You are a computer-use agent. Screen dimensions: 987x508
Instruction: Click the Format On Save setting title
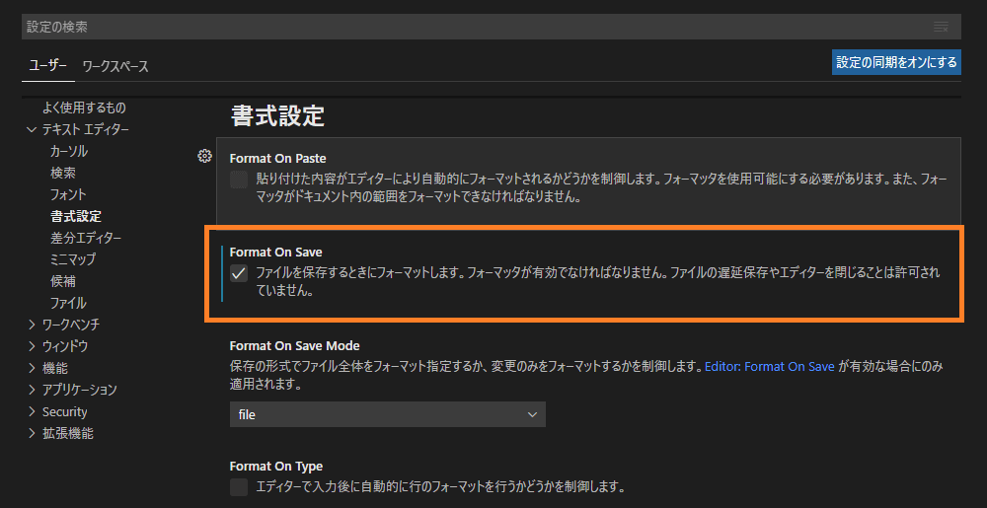coord(275,253)
